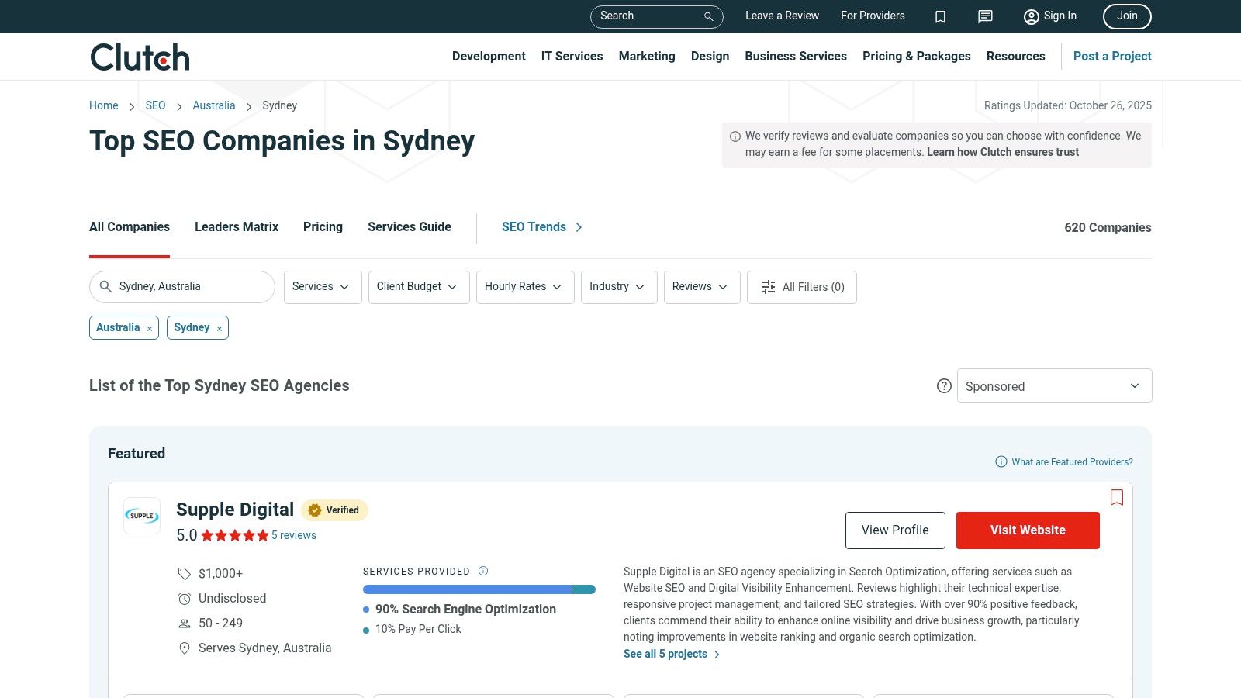Viewport: 1241px width, 698px height.
Task: Switch to the Leaders Matrix tab
Action: pyautogui.click(x=236, y=226)
